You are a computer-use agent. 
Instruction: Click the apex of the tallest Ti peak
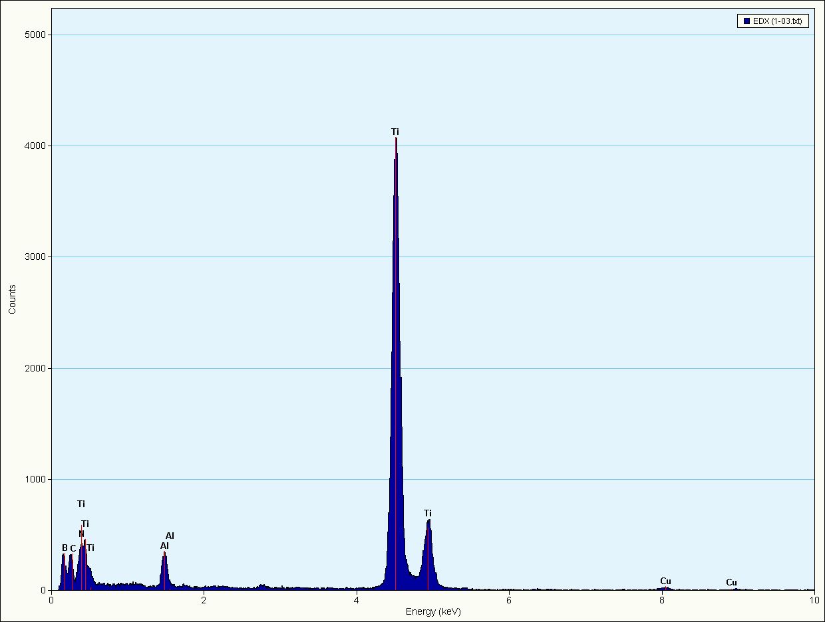[x=396, y=139]
